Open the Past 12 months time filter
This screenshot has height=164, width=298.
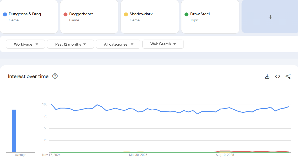coord(70,44)
